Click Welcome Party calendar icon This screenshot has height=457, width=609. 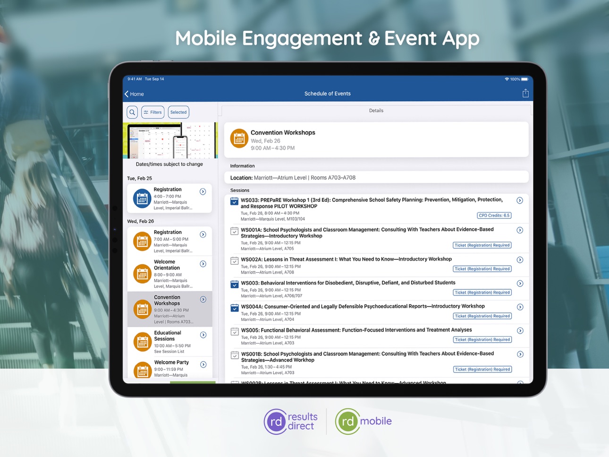pyautogui.click(x=142, y=371)
